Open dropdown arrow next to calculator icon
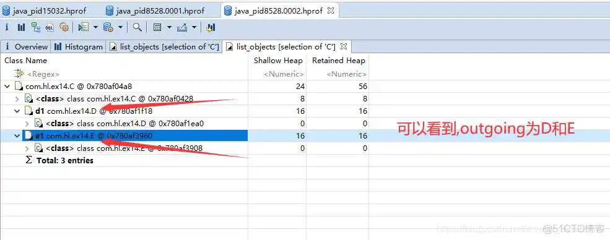 (x=169, y=27)
